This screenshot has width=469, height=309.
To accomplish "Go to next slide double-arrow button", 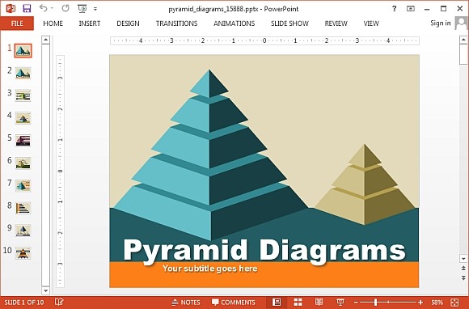I will (463, 278).
